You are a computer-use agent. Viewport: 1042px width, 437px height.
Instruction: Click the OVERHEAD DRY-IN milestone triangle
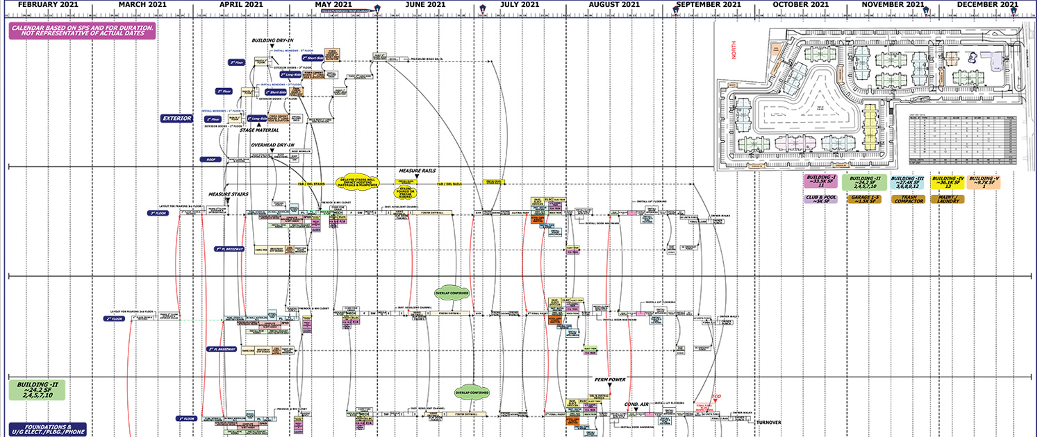coord(272,150)
